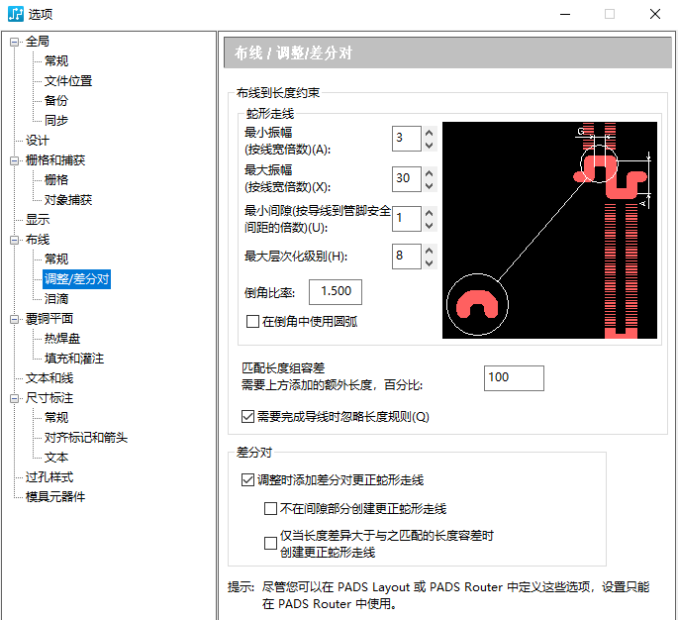
Task: Open the 填充和灌注 options page
Action: pyautogui.click(x=74, y=359)
